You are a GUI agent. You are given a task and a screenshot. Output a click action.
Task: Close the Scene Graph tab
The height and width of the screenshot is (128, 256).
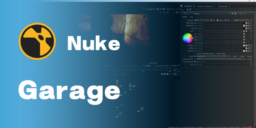coord(229,6)
